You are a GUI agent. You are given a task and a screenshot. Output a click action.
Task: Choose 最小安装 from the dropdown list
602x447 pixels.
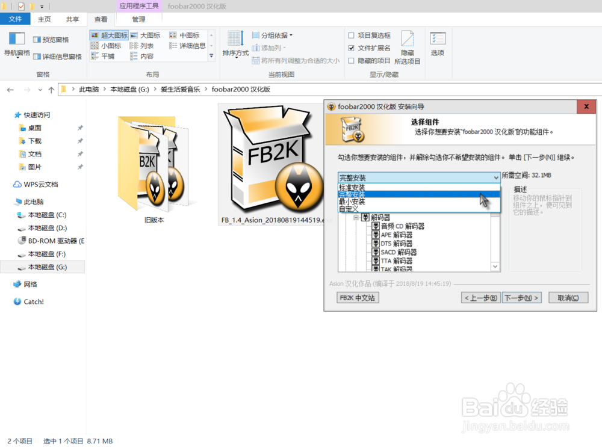[x=419, y=202]
